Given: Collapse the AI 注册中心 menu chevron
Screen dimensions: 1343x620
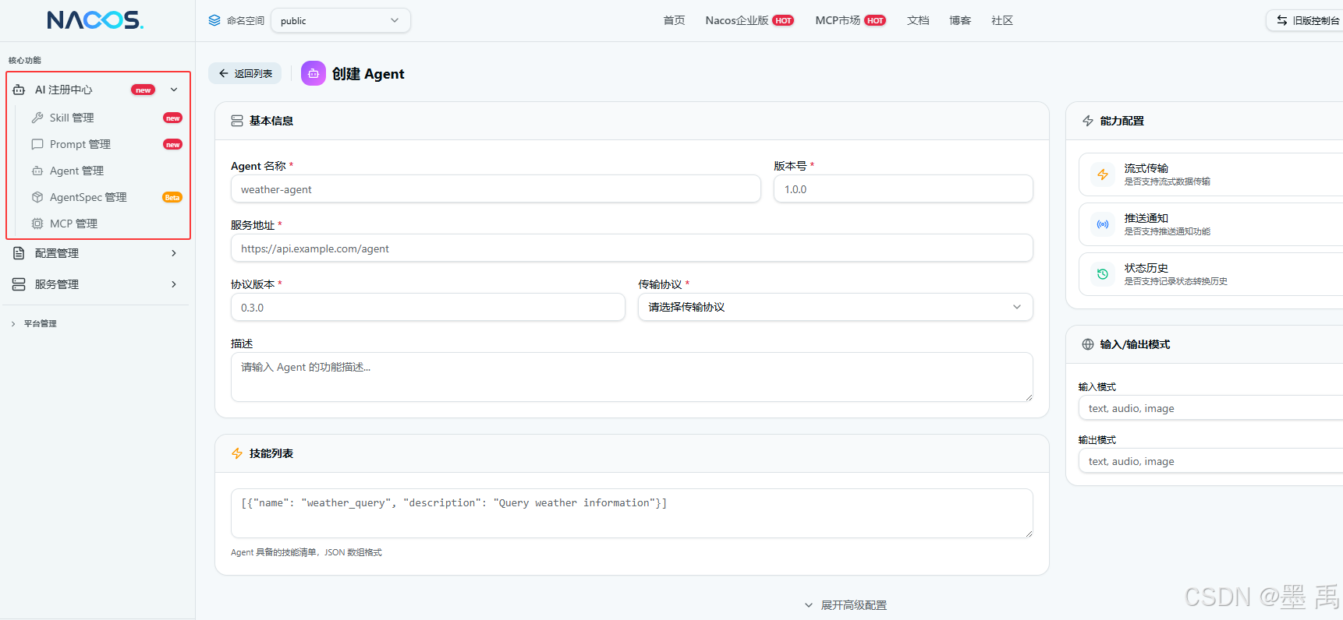Looking at the screenshot, I should click(x=174, y=90).
